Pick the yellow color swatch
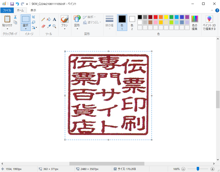220x172 pixels. (x=166, y=17)
